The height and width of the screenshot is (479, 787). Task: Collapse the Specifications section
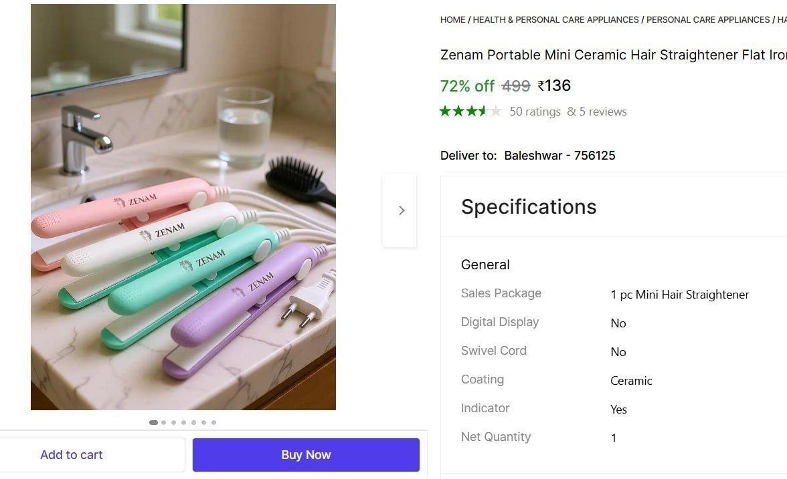[x=528, y=206]
